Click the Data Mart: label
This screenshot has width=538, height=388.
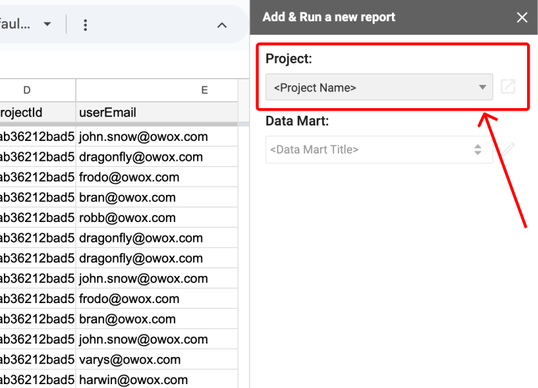[x=297, y=121]
